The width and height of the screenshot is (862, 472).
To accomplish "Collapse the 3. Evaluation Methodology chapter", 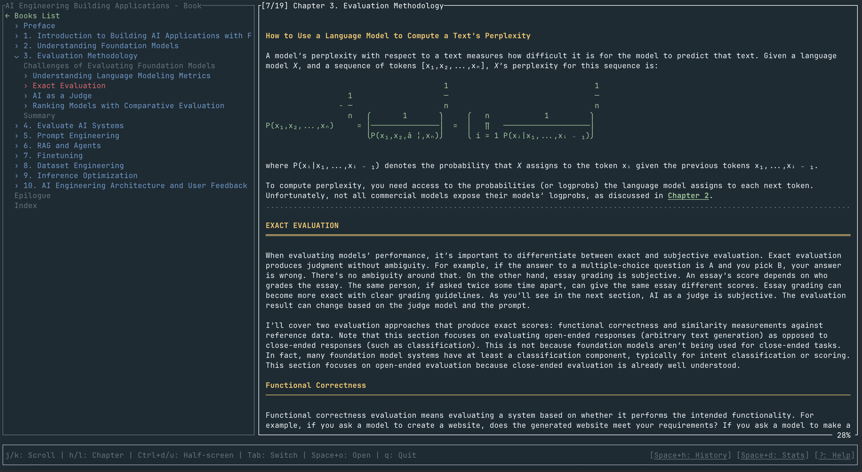I will click(16, 56).
